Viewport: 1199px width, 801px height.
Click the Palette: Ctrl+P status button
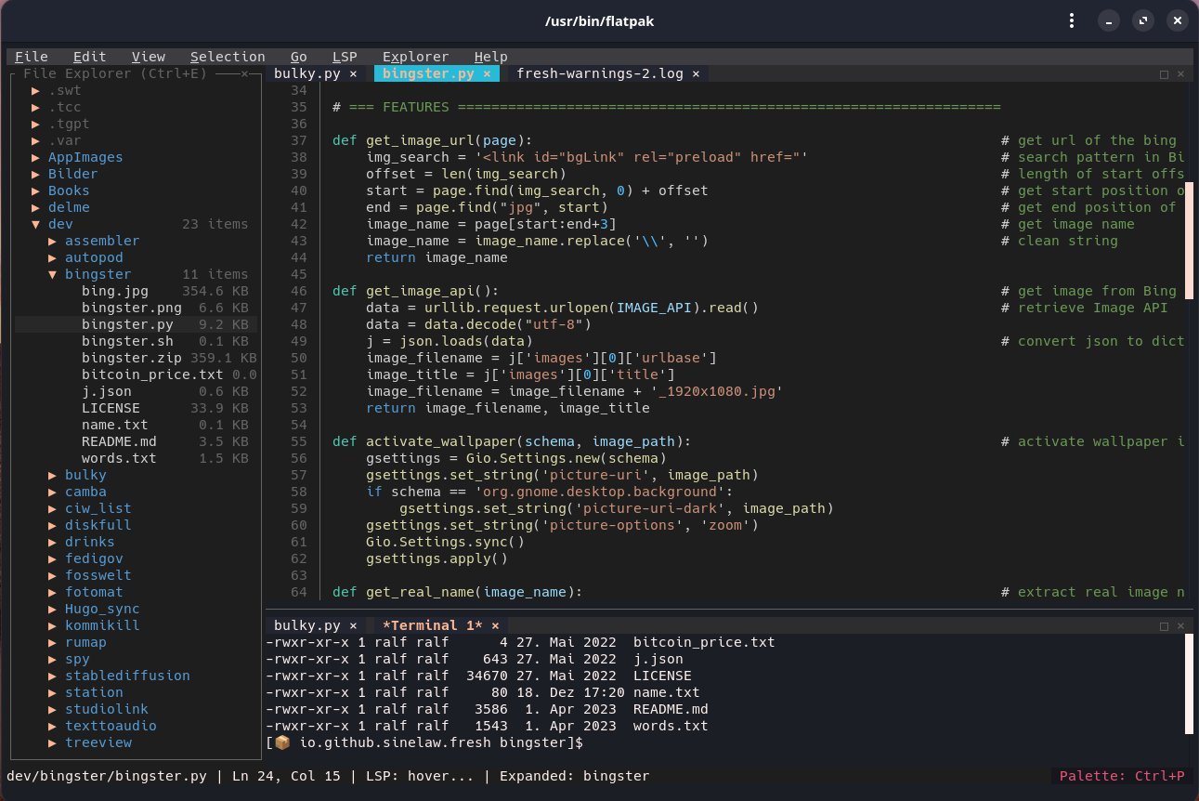(x=1122, y=776)
